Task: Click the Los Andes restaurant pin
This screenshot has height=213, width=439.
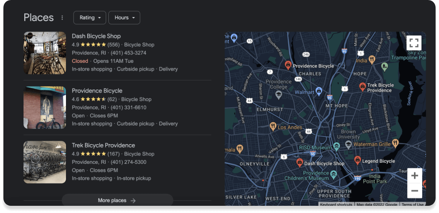Action: (273, 127)
